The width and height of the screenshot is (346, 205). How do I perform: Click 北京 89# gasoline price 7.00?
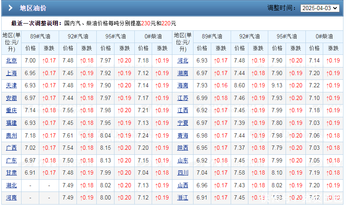(30, 61)
